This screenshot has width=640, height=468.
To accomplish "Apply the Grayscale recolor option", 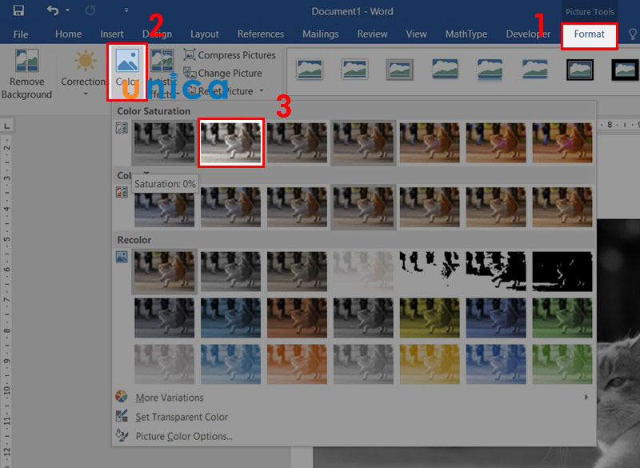I will click(x=231, y=271).
